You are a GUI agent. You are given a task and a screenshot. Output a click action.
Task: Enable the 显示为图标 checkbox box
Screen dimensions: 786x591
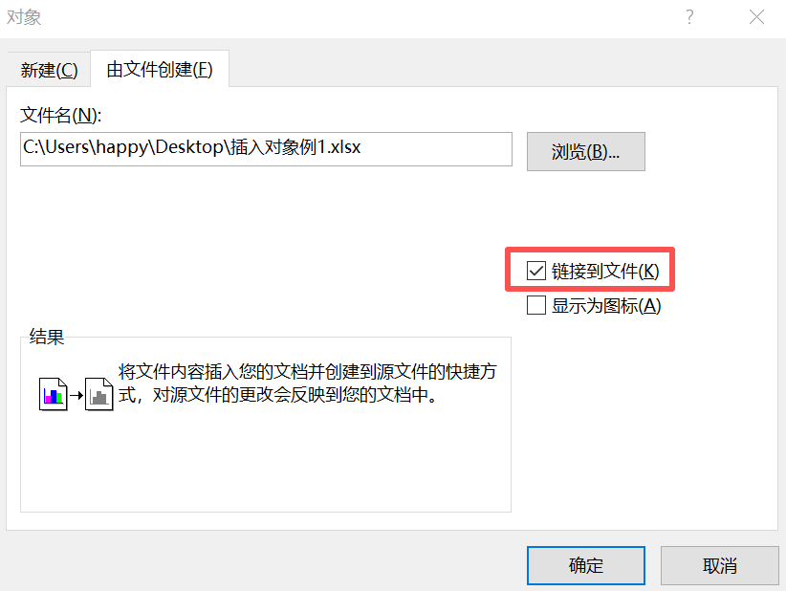pyautogui.click(x=535, y=305)
